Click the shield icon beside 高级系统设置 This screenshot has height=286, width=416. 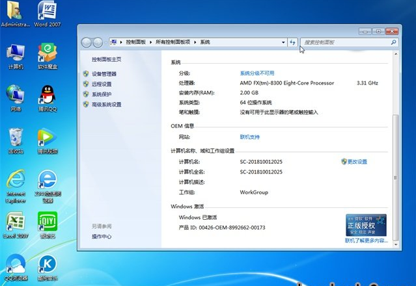coord(86,104)
